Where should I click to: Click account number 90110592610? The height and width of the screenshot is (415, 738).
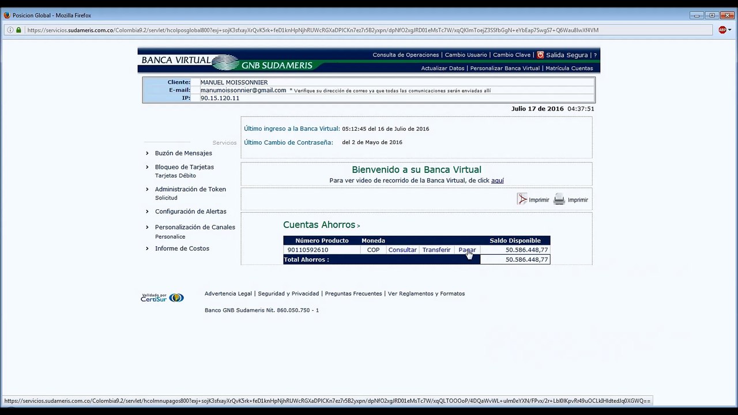308,250
